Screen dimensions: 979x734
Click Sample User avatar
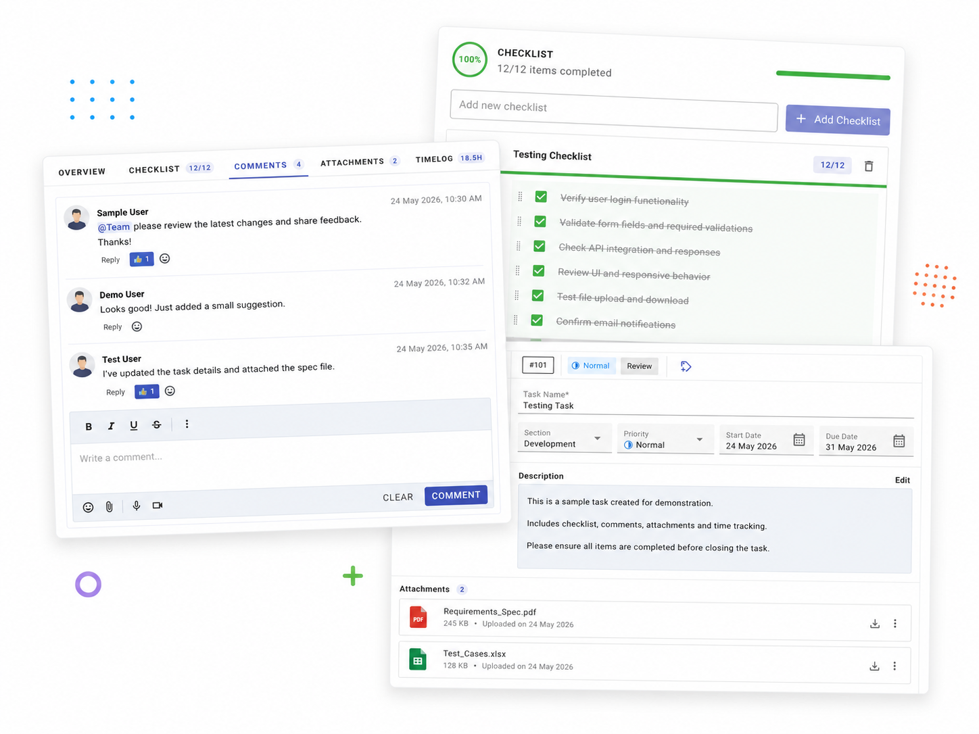coord(77,218)
